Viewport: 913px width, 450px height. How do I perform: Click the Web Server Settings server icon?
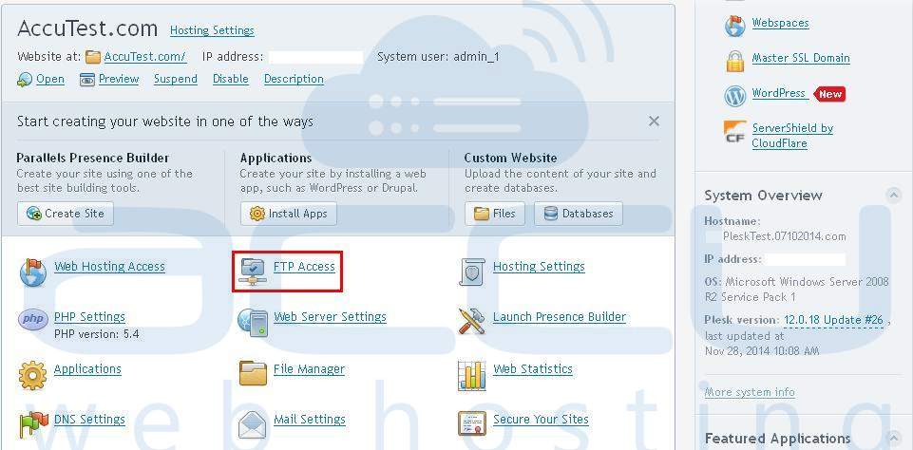point(253,323)
